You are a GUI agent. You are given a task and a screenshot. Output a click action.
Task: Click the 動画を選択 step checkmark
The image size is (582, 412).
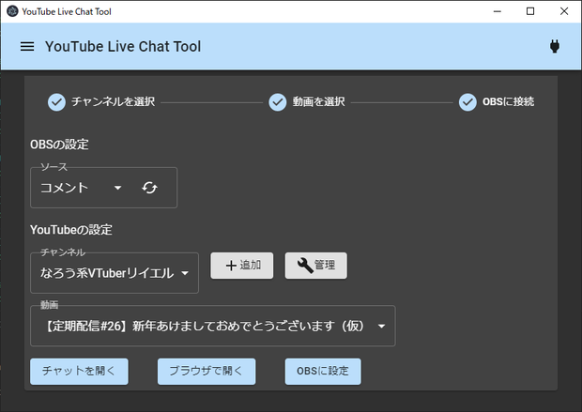278,102
